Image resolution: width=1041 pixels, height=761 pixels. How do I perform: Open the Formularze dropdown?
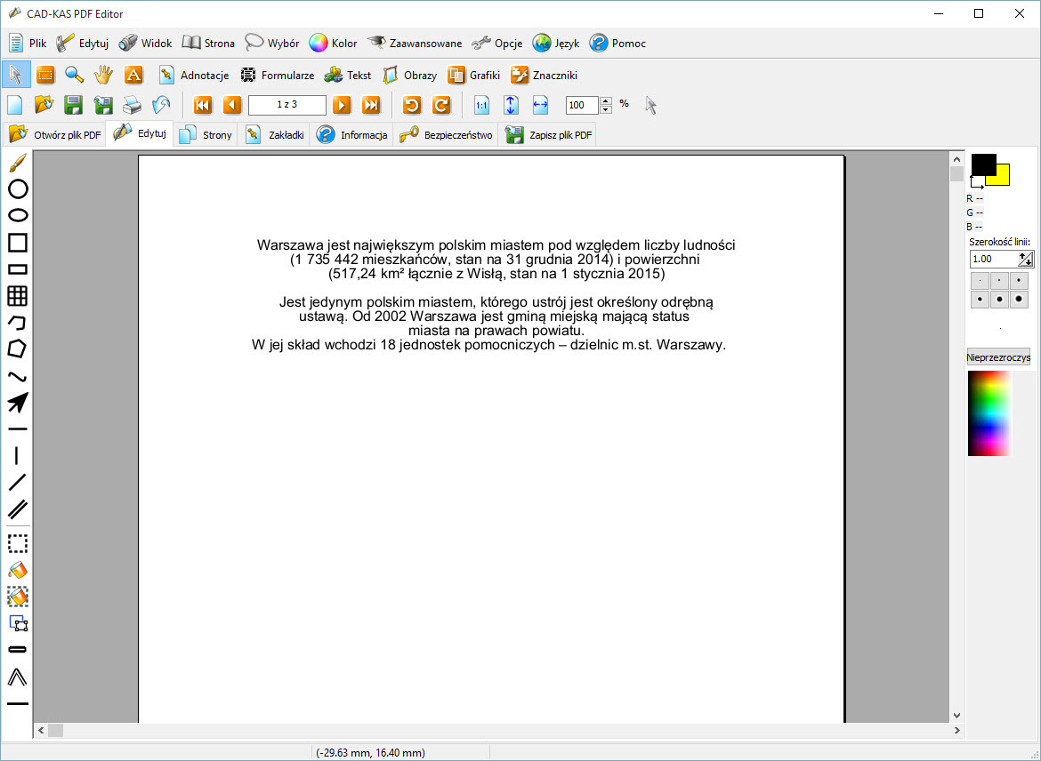(277, 75)
